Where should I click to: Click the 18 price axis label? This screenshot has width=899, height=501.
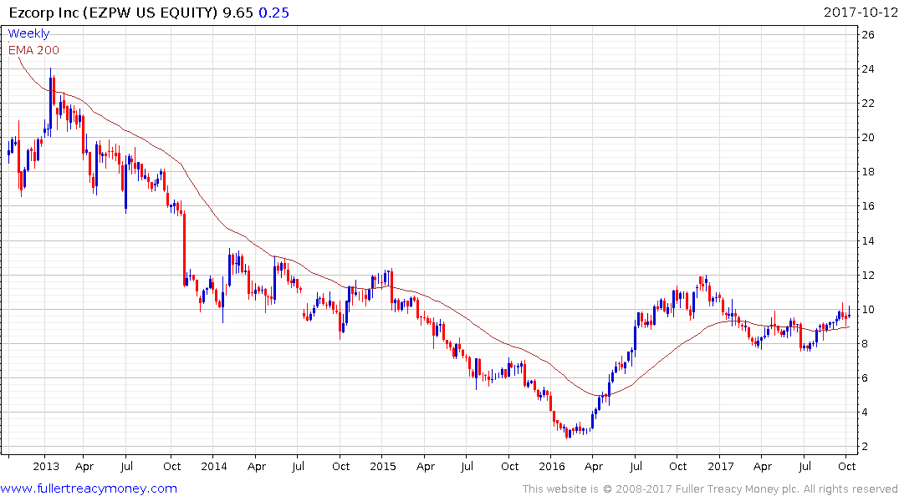click(868, 172)
